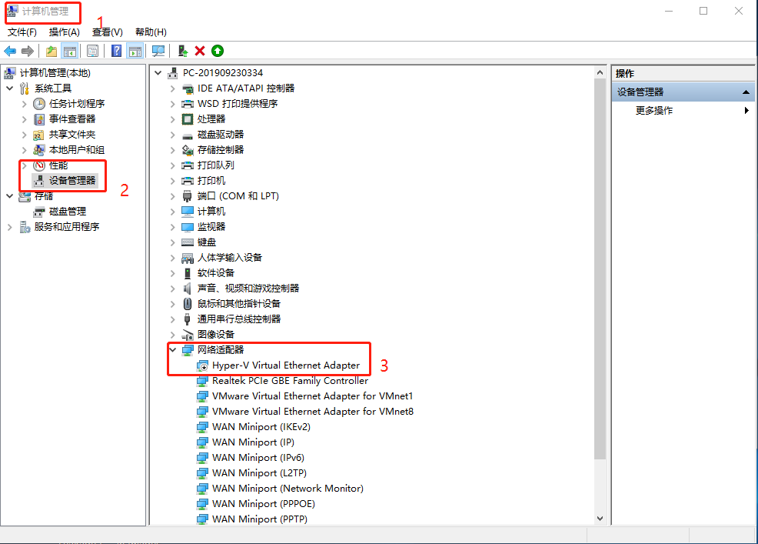Screen dimensions: 758x544
Task: Select the WSD 打印提供程序 category label
Action: 238,104
